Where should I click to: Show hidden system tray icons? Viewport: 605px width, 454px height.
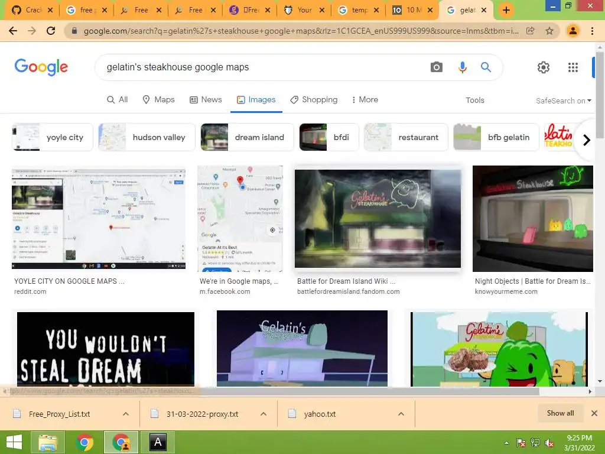coord(506,443)
